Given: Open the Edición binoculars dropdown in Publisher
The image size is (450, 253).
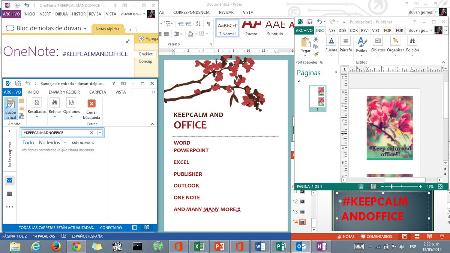Looking at the screenshot, I should pos(412,46).
